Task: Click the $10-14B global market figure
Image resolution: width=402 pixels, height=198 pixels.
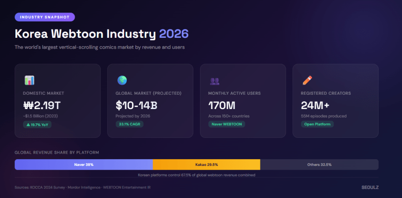Action: (137, 105)
